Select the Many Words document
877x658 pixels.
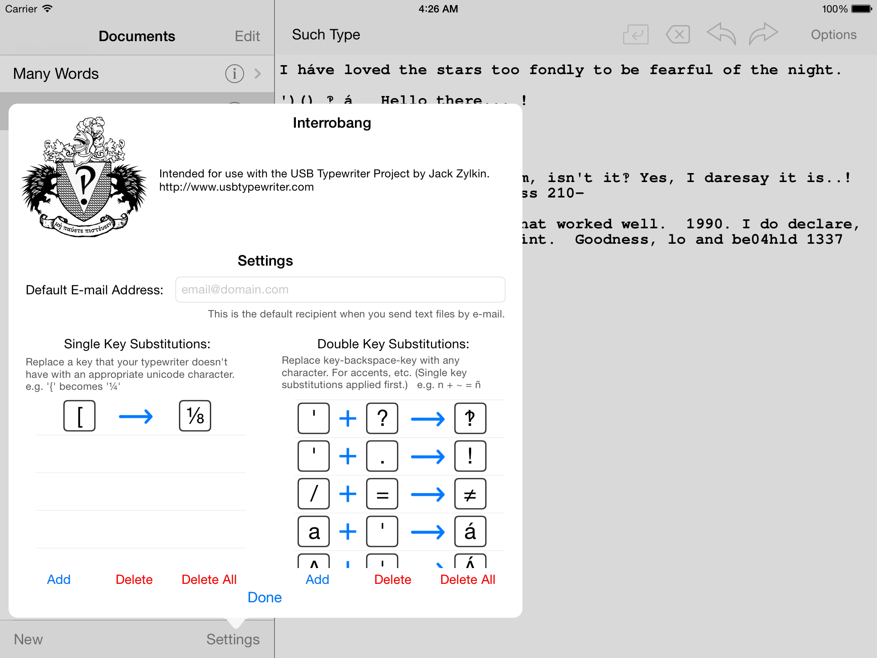point(137,74)
